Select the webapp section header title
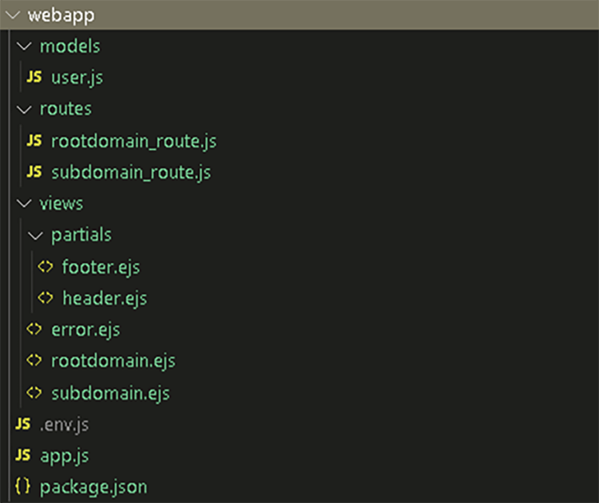The image size is (599, 503). coord(61,16)
